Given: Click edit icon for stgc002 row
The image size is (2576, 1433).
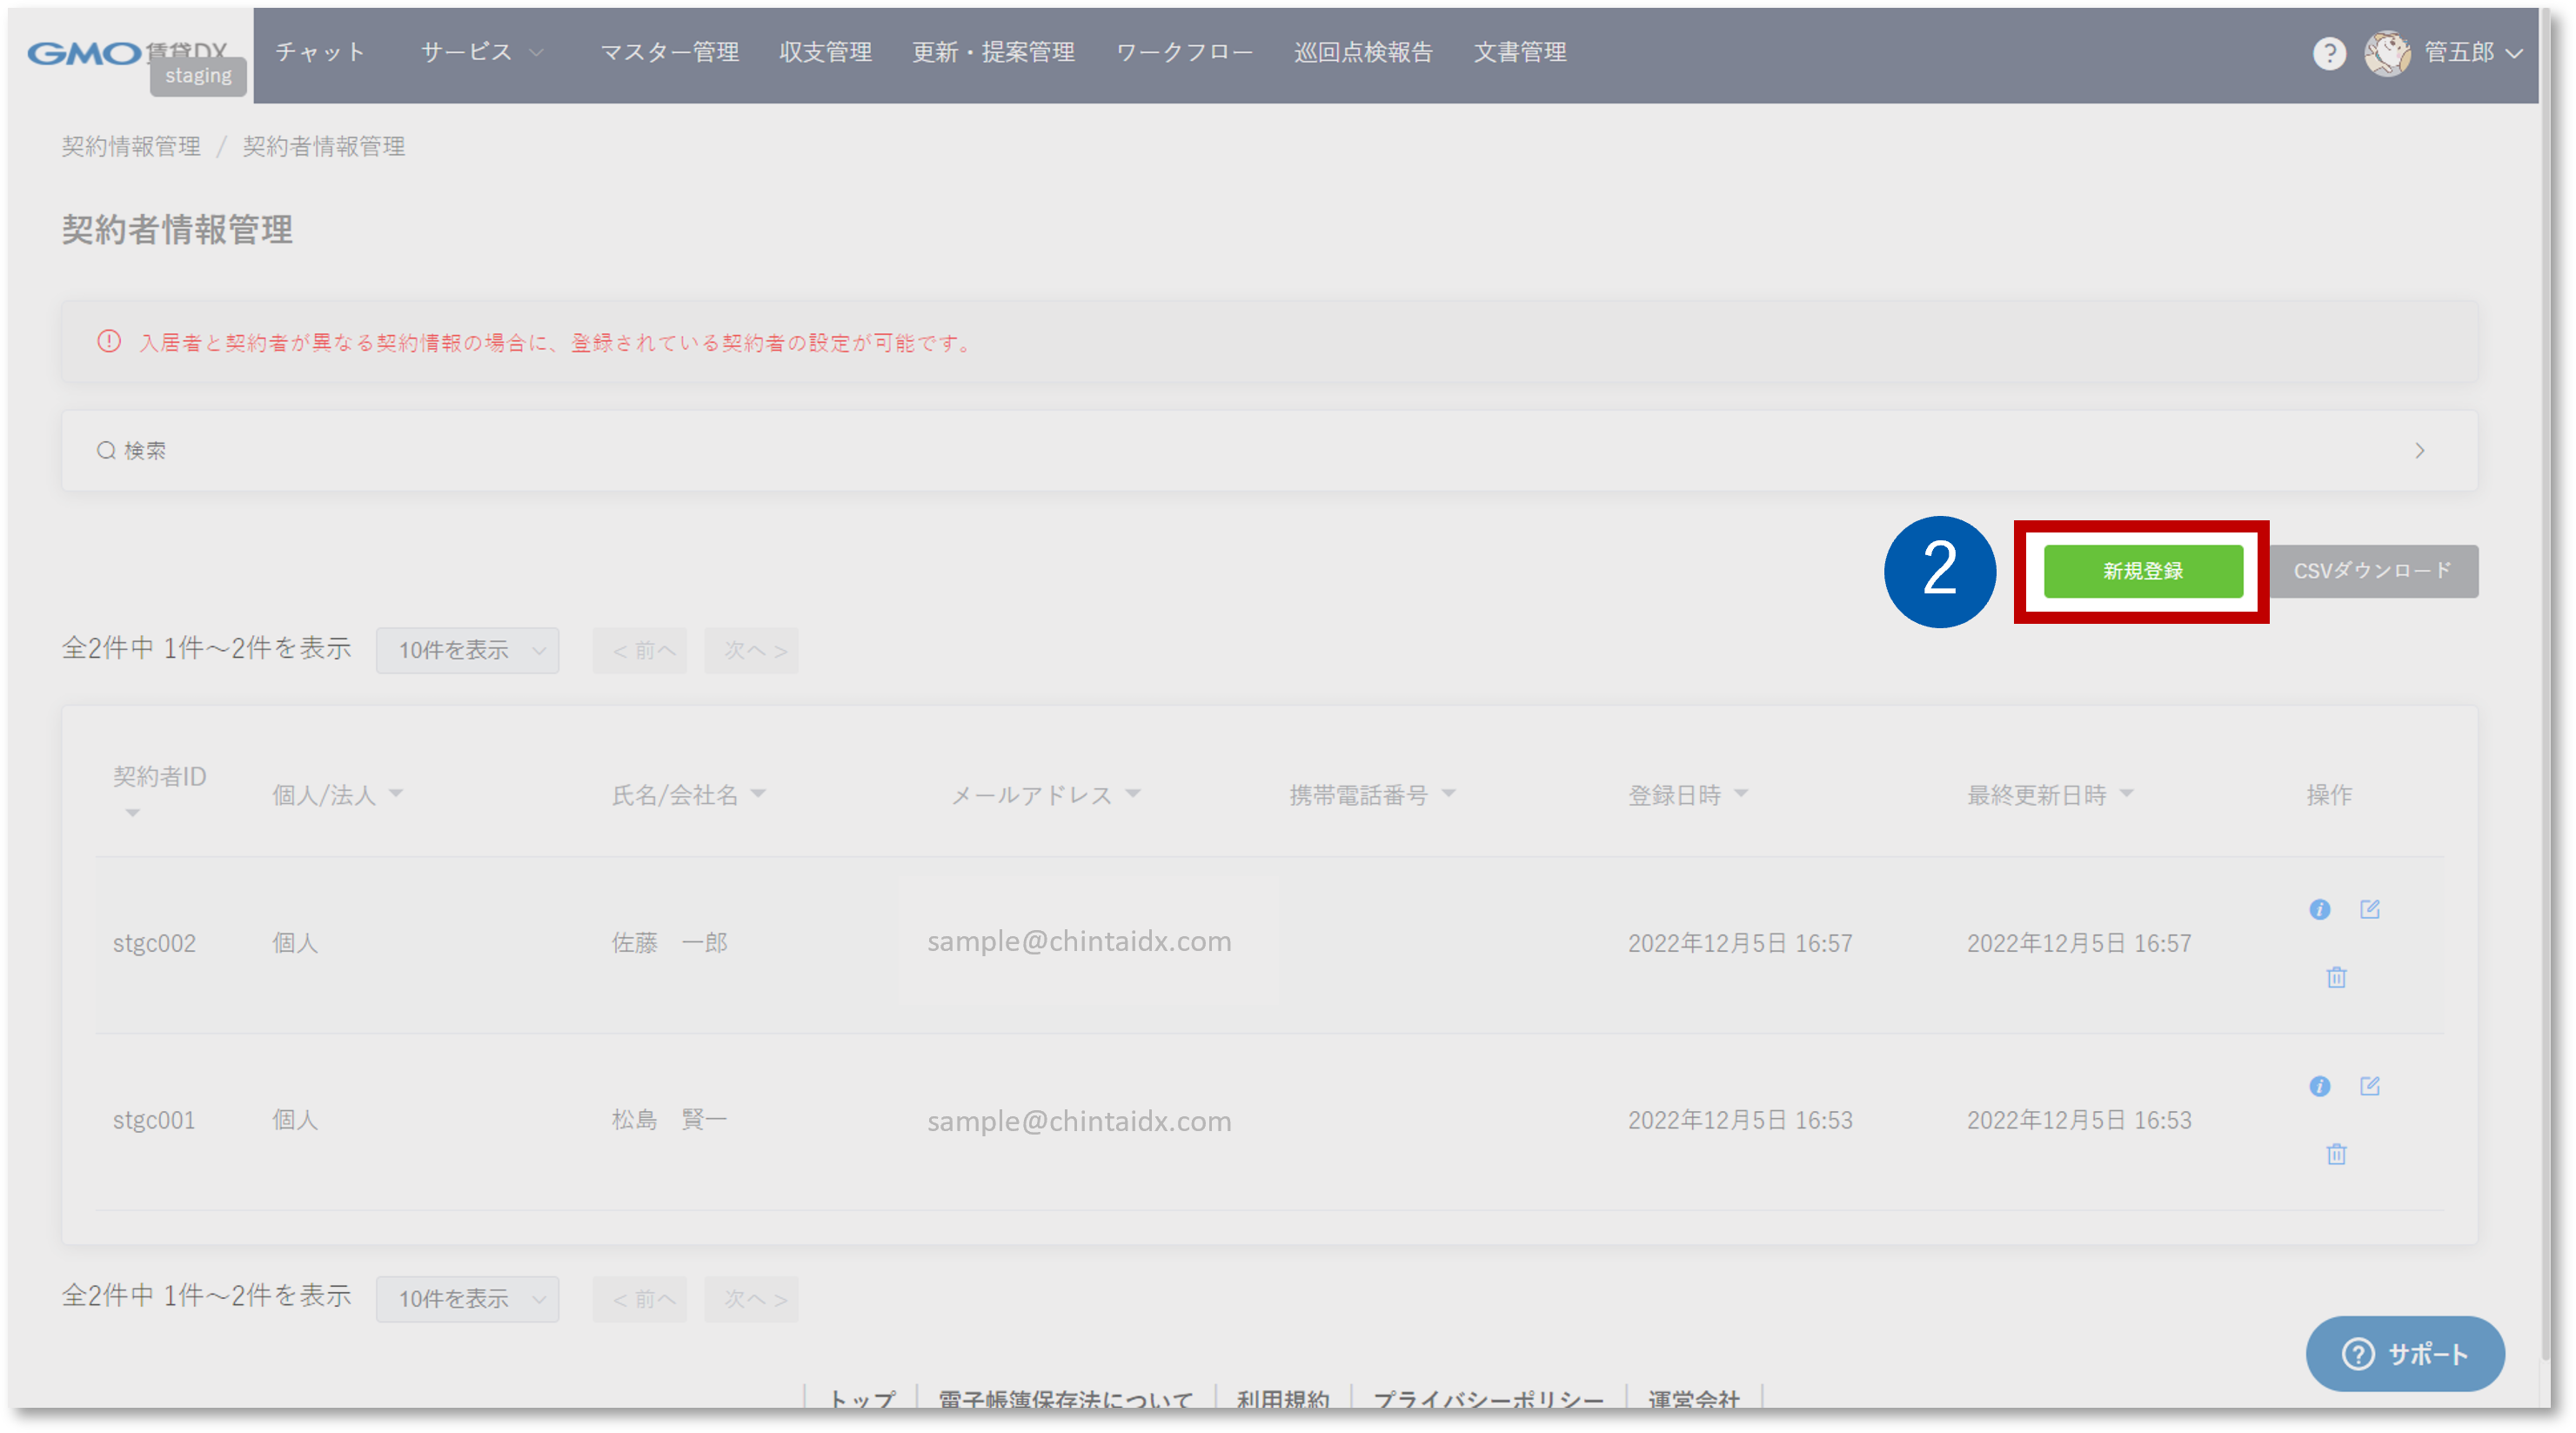Looking at the screenshot, I should (2369, 909).
